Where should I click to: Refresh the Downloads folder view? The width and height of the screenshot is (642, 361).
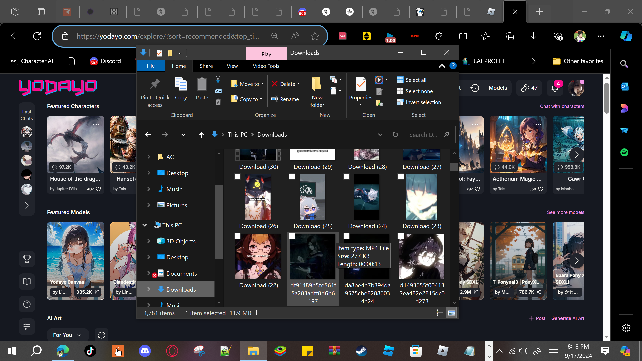tap(395, 135)
